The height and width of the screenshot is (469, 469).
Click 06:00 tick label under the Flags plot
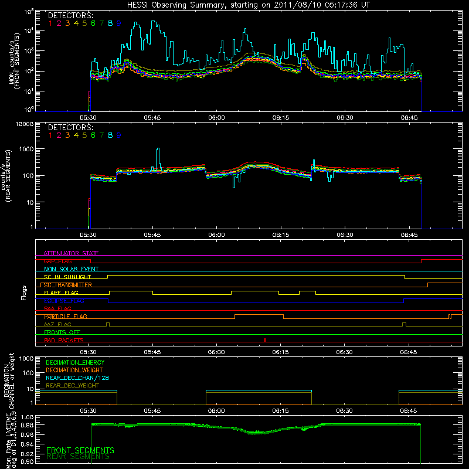pyautogui.click(x=216, y=352)
